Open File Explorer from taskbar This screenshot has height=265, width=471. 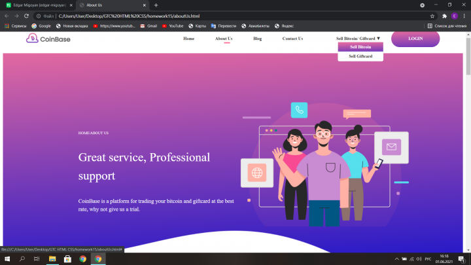52,258
